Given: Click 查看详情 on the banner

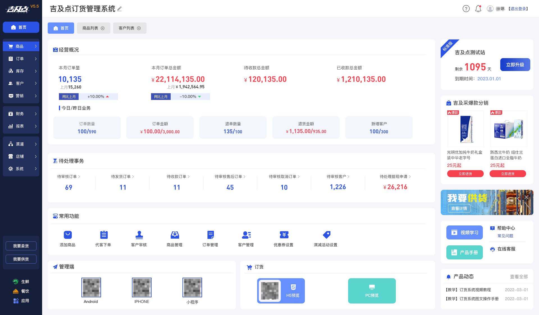Looking at the screenshot, I should (x=459, y=208).
